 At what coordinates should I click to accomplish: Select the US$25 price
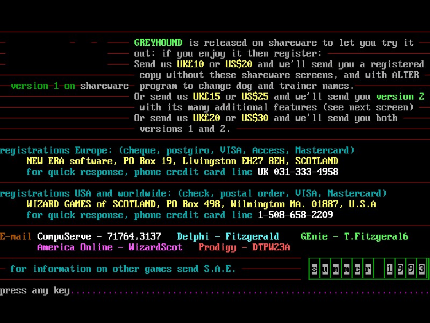[x=255, y=96]
